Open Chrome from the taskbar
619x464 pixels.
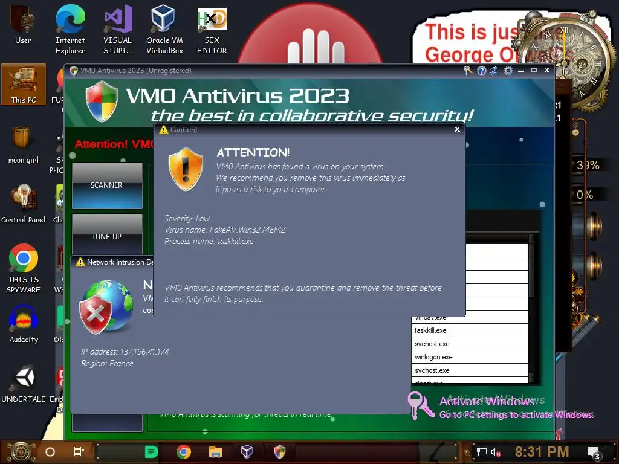click(184, 452)
